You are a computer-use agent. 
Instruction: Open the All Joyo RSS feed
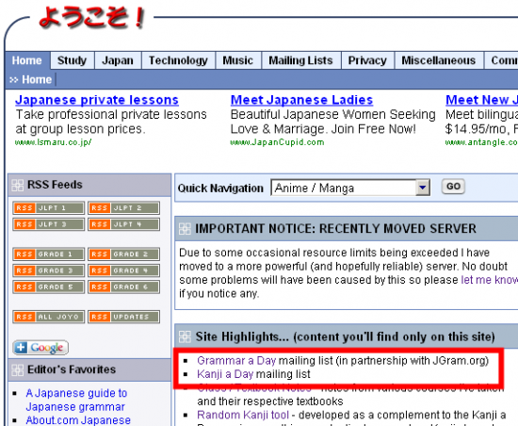49,317
